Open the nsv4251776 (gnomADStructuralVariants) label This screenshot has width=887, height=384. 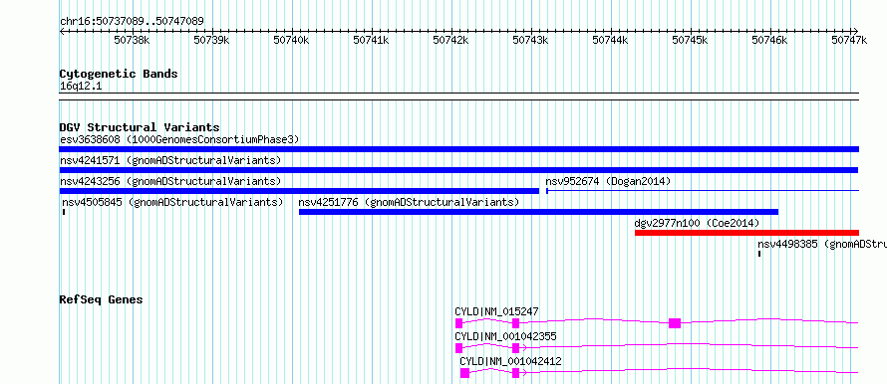(409, 202)
